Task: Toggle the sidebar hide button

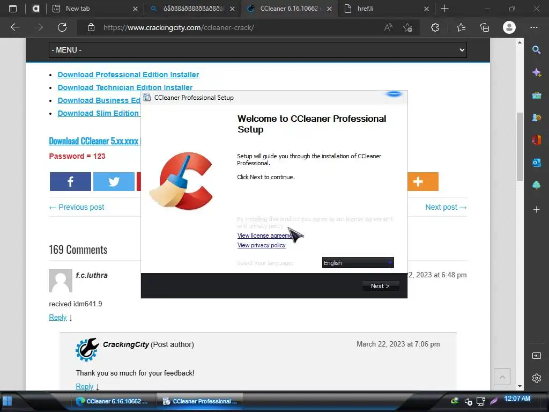Action: click(536, 356)
